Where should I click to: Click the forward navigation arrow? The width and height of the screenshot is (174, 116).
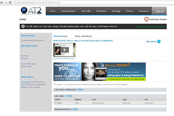click(x=6, y=2)
